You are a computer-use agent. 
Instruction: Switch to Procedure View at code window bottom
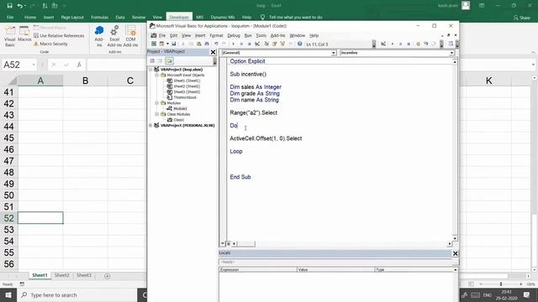(x=222, y=243)
